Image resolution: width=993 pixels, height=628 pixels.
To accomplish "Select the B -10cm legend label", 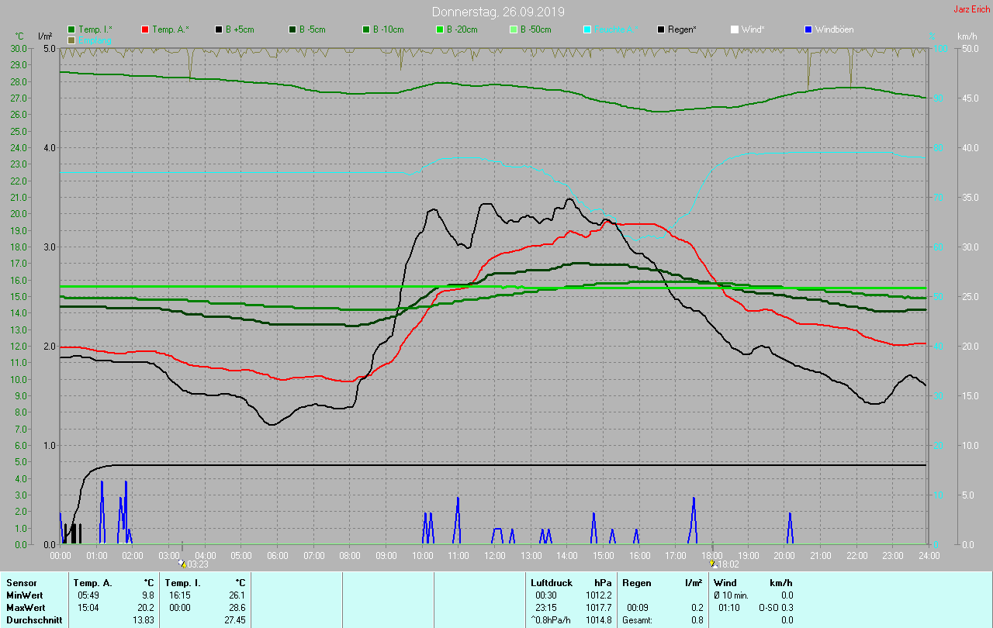I will (x=388, y=29).
